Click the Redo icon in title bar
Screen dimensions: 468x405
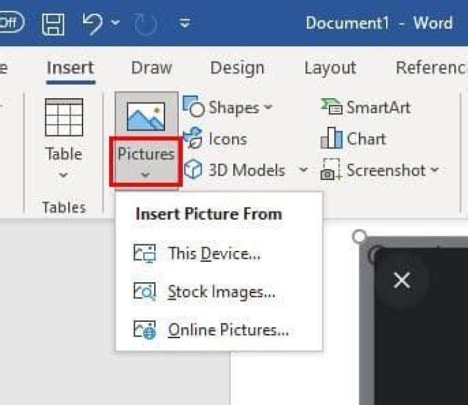pos(147,24)
